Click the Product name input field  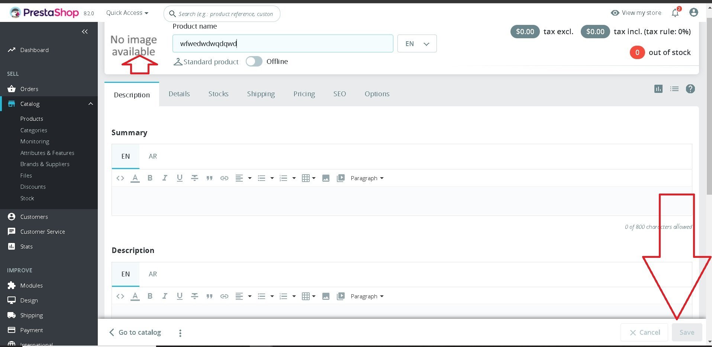click(x=283, y=43)
